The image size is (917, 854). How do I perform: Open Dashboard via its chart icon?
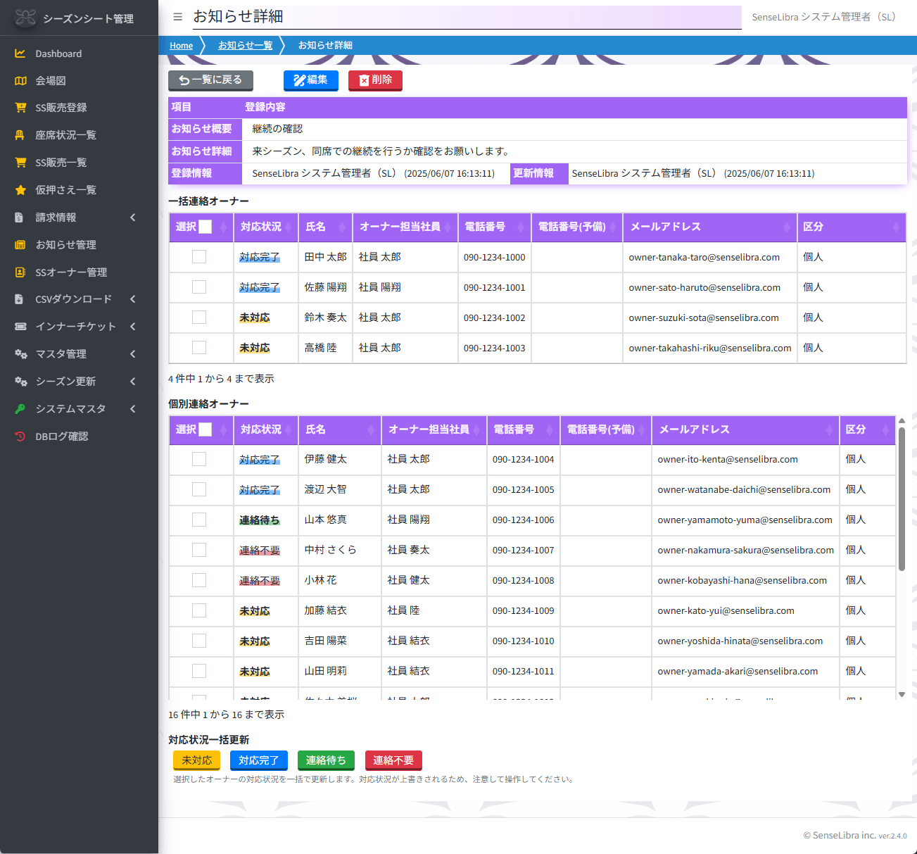click(20, 54)
